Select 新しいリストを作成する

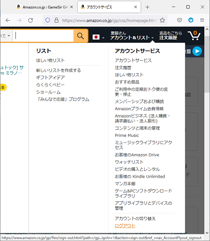58,71
